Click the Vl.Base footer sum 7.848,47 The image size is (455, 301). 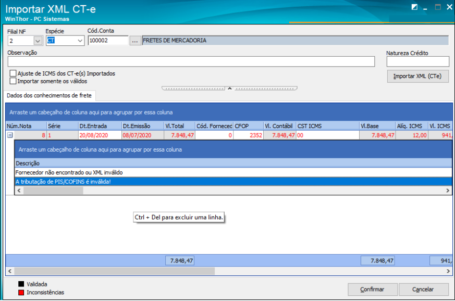pyautogui.click(x=378, y=260)
